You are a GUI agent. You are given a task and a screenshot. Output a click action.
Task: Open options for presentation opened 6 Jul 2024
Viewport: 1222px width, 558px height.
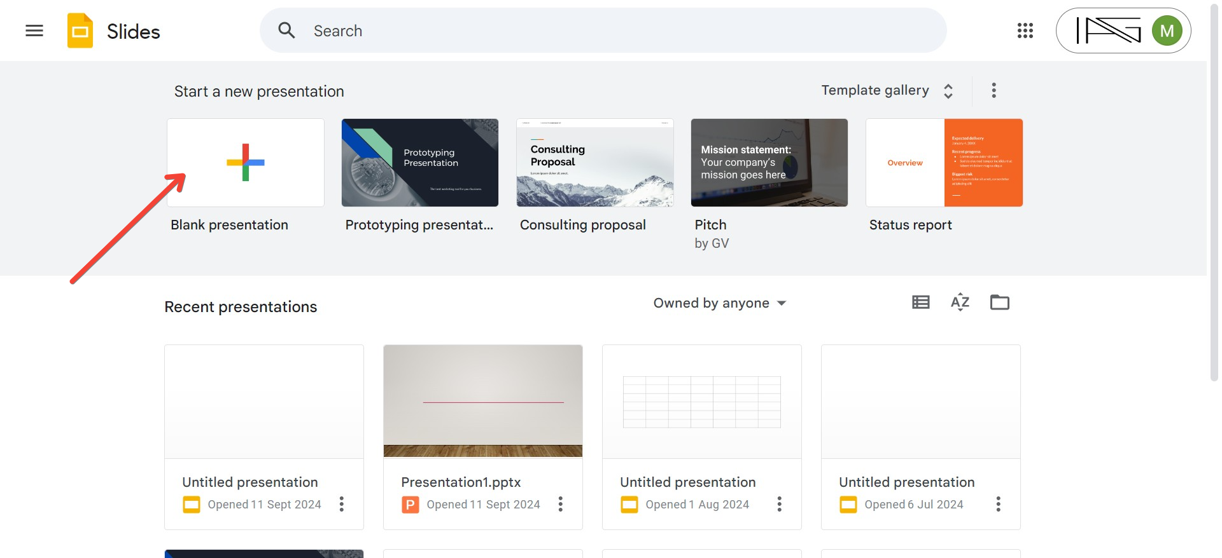pyautogui.click(x=998, y=504)
